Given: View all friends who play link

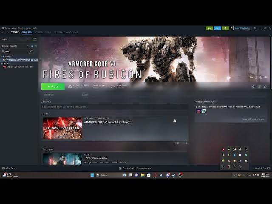Looking at the screenshot, I should click(x=253, y=119).
